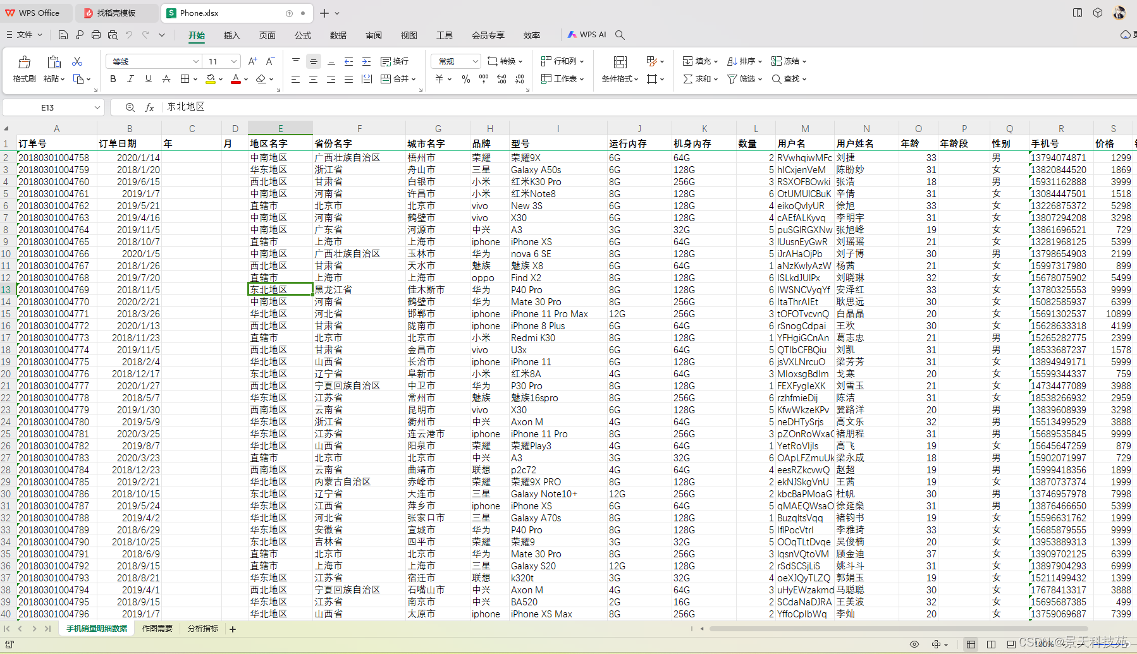Open the font name dropdown (等线)
1137x654 pixels.
click(195, 61)
